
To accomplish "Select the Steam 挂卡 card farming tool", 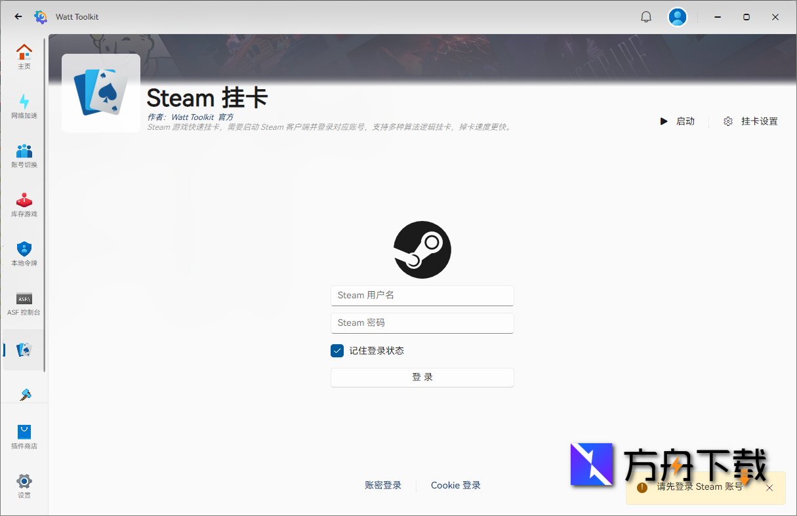I will 24,349.
